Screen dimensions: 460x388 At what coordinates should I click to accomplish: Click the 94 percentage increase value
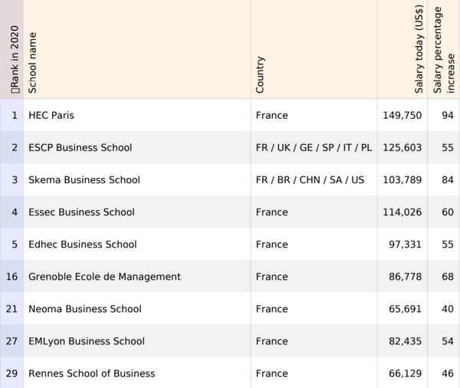pos(448,116)
